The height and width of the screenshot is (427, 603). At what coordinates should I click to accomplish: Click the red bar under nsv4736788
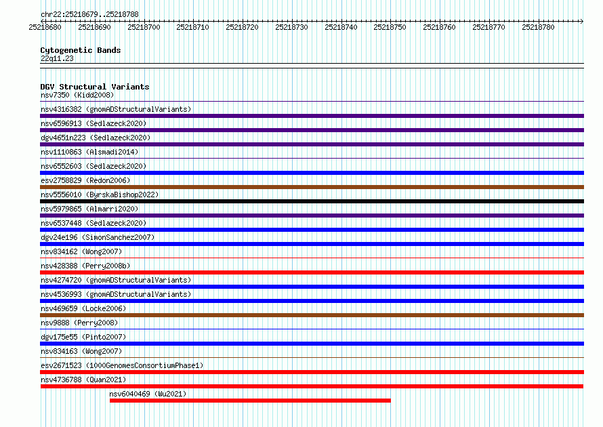(x=312, y=386)
